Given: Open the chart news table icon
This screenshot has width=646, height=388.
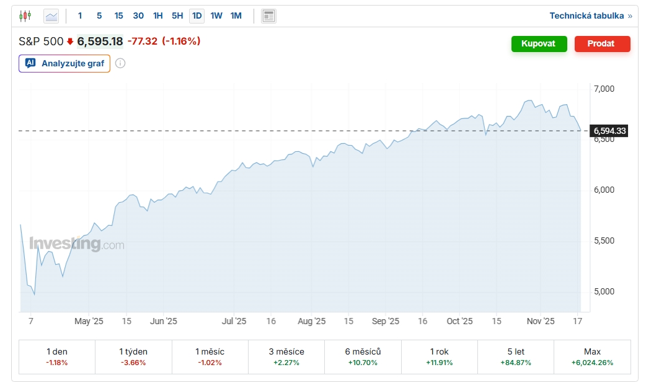Looking at the screenshot, I should pos(268,16).
